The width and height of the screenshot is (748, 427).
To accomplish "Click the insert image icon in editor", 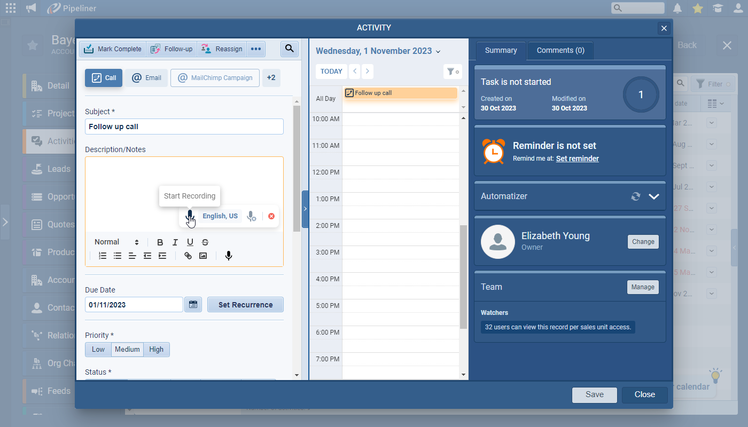I will pos(203,256).
